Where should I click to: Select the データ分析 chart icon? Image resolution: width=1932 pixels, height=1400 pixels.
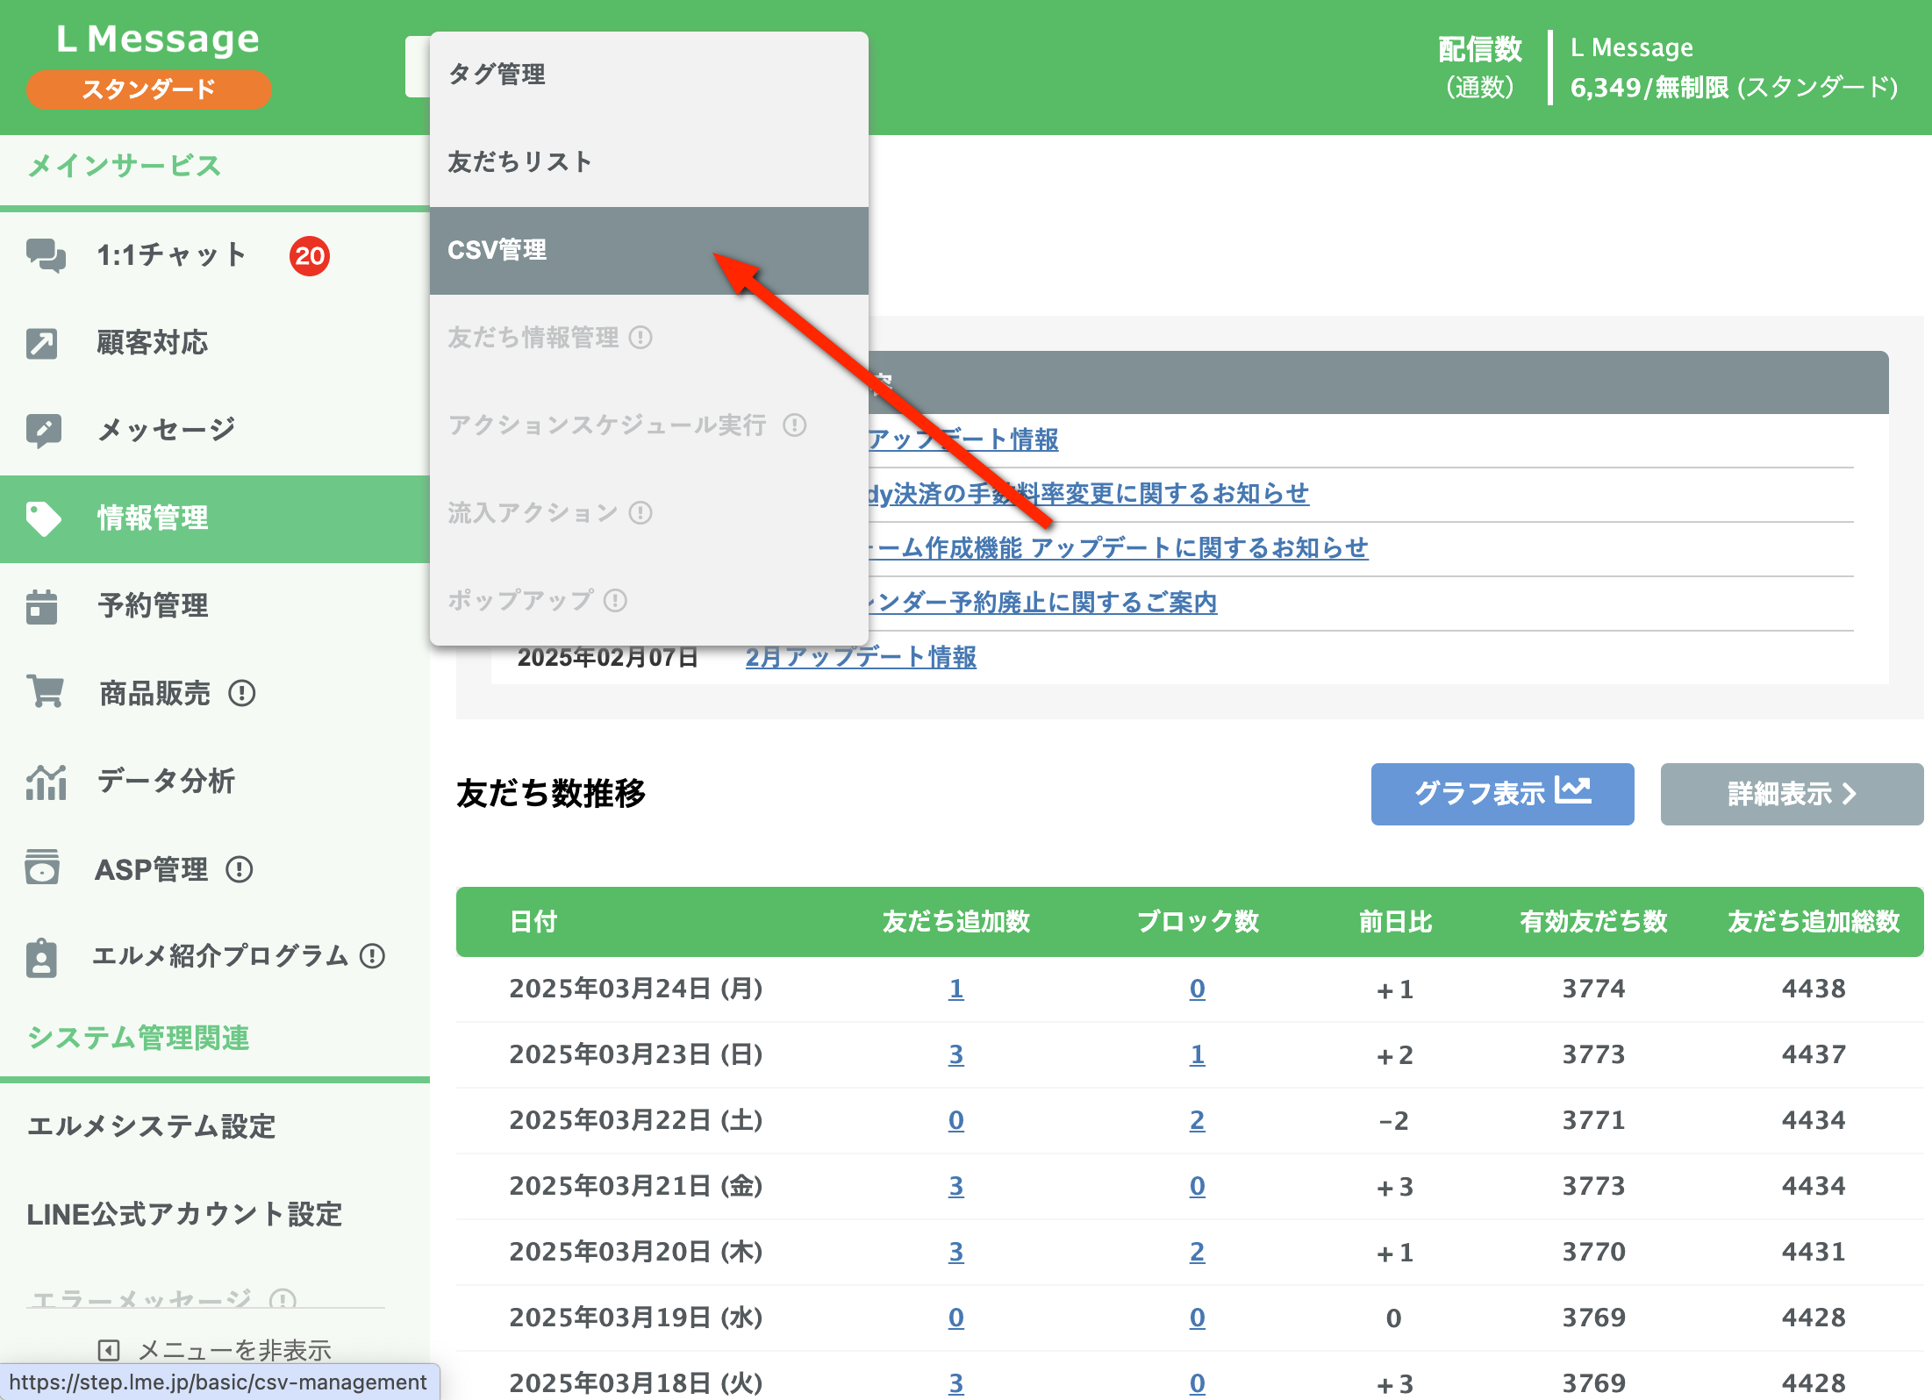click(46, 781)
